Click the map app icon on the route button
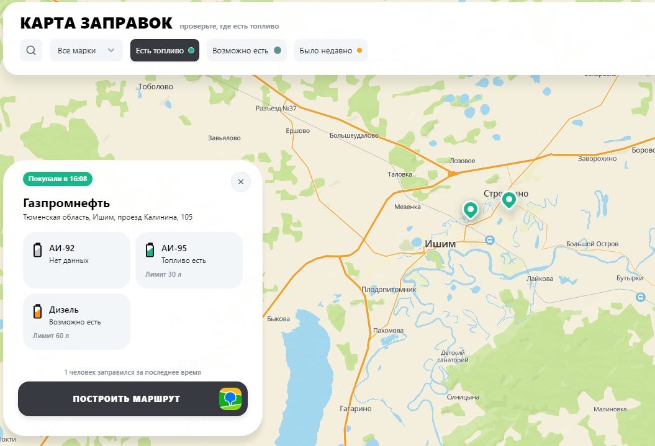Image resolution: width=655 pixels, height=446 pixels. [230, 399]
